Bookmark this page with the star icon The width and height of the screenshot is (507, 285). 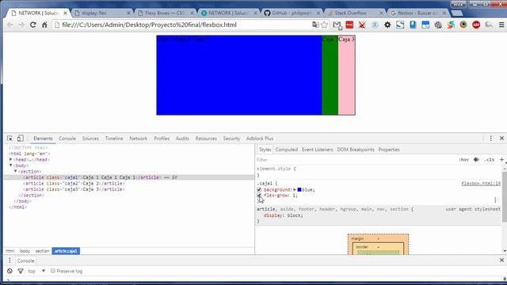point(324,25)
